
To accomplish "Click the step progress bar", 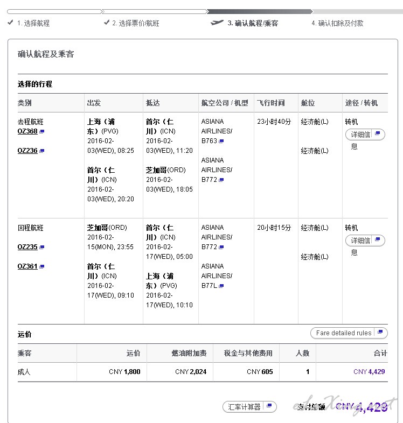I will click(x=205, y=12).
